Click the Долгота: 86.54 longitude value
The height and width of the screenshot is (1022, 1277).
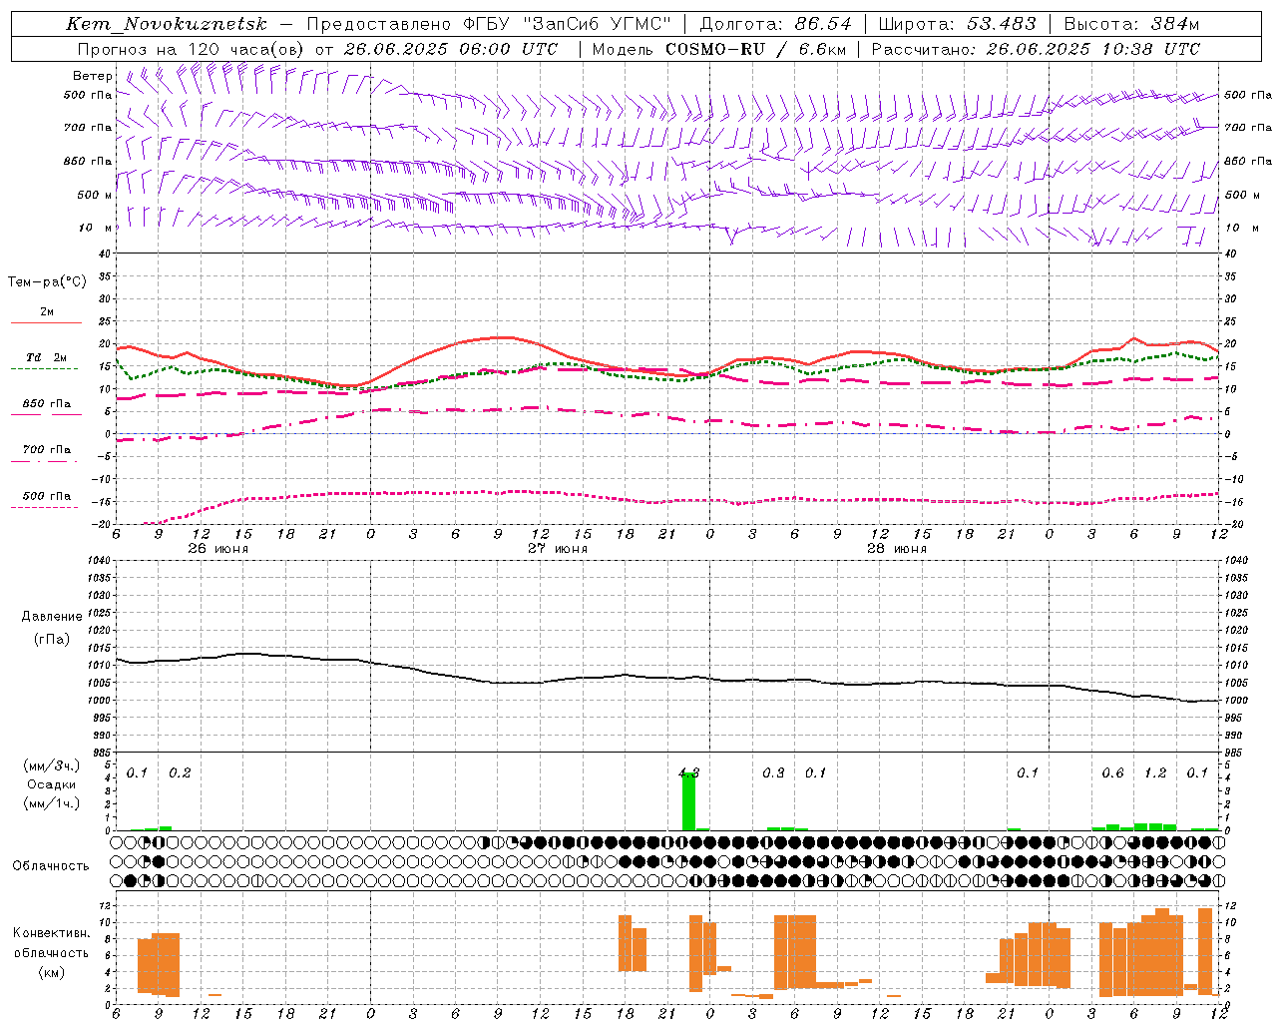pos(776,24)
